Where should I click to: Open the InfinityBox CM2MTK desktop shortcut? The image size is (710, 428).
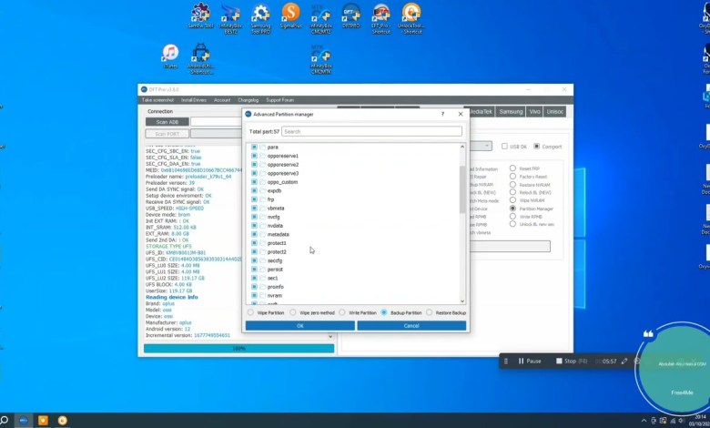[321, 58]
